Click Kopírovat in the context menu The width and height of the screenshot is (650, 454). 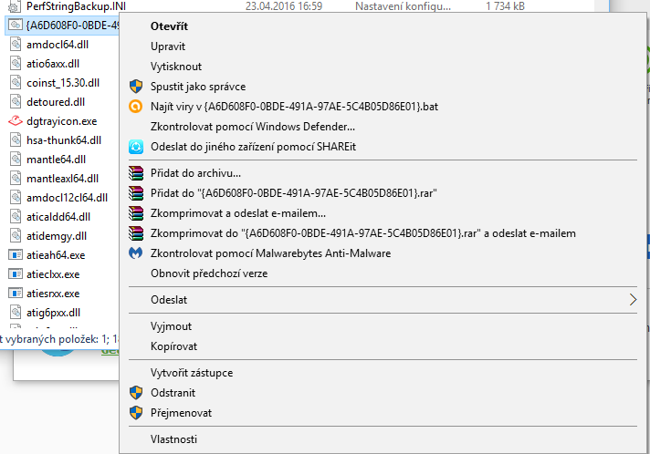click(173, 346)
